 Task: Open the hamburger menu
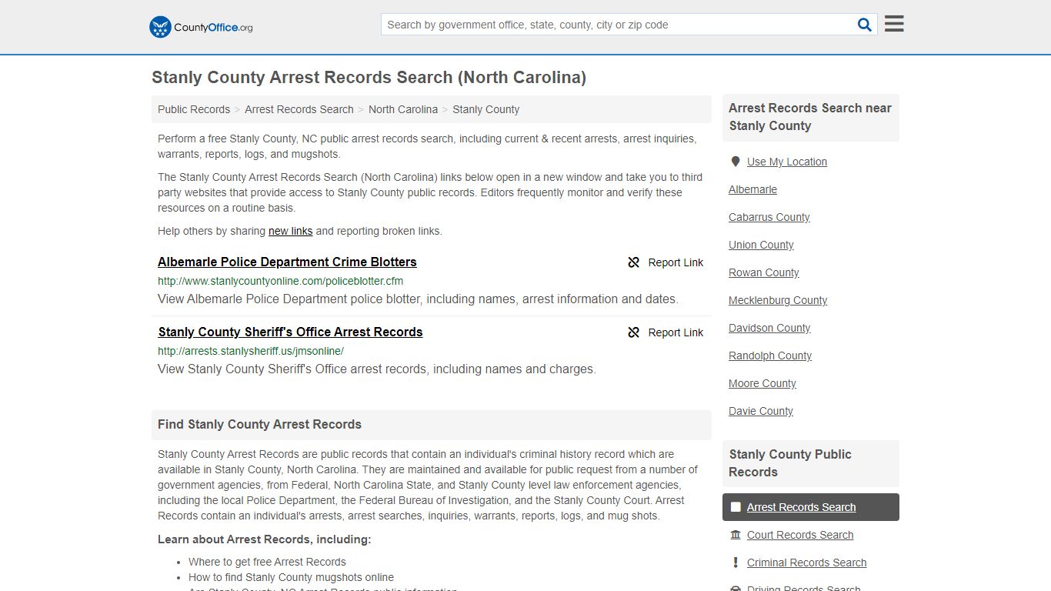pos(894,24)
